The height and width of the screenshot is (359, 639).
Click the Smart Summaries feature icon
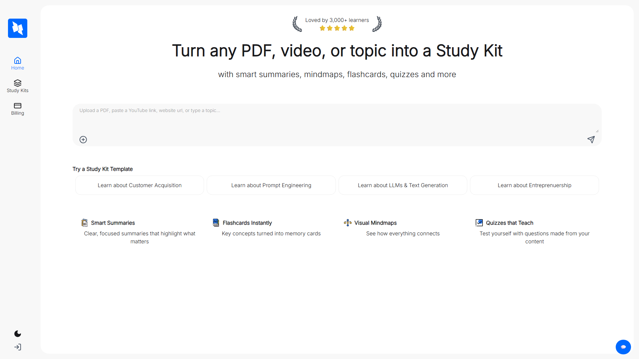click(x=84, y=223)
